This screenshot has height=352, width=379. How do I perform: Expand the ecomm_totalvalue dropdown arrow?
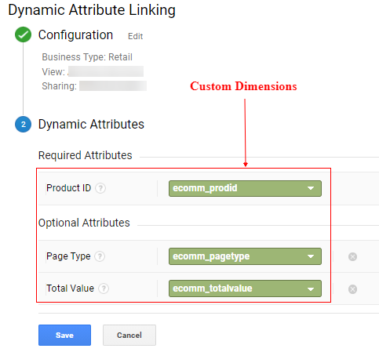click(311, 289)
